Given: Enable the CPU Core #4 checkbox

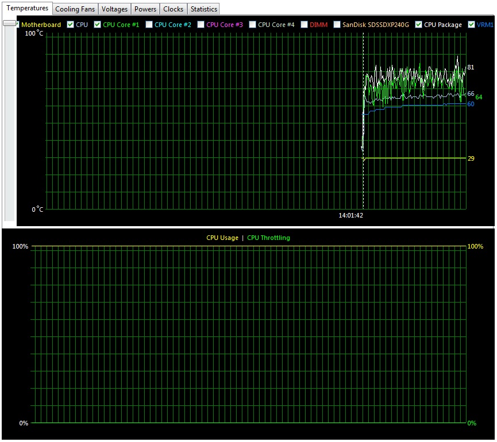Looking at the screenshot, I should point(252,24).
